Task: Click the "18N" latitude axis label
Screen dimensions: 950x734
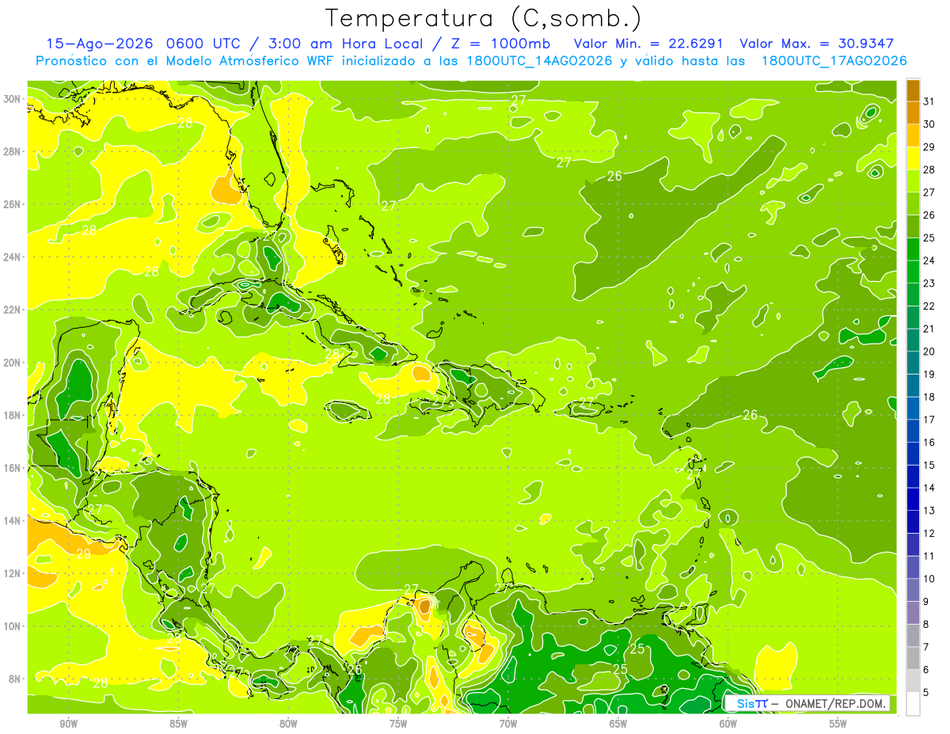Action: pyautogui.click(x=13, y=415)
